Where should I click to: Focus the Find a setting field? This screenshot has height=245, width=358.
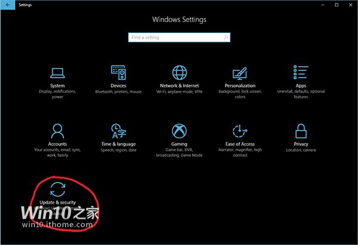point(179,38)
